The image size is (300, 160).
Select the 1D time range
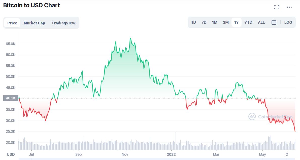[193, 22]
